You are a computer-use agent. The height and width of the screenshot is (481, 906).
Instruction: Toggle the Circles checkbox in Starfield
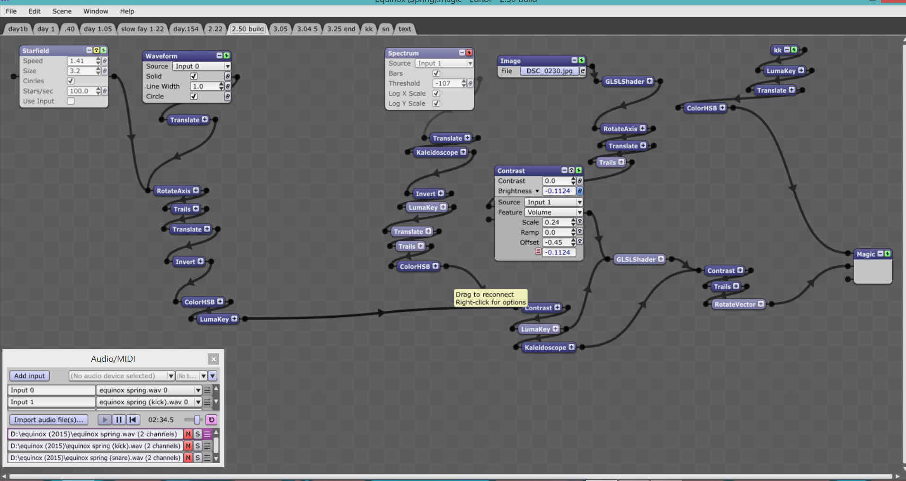[71, 81]
